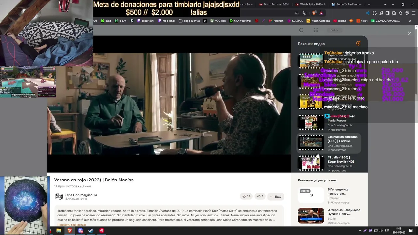The width and height of the screenshot is (418, 235).
Task: Click the Cine Con Mayúscula channel avatar
Action: pyautogui.click(x=59, y=196)
